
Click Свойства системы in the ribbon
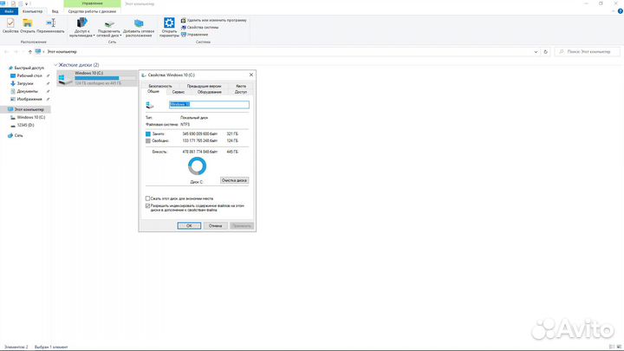point(200,28)
